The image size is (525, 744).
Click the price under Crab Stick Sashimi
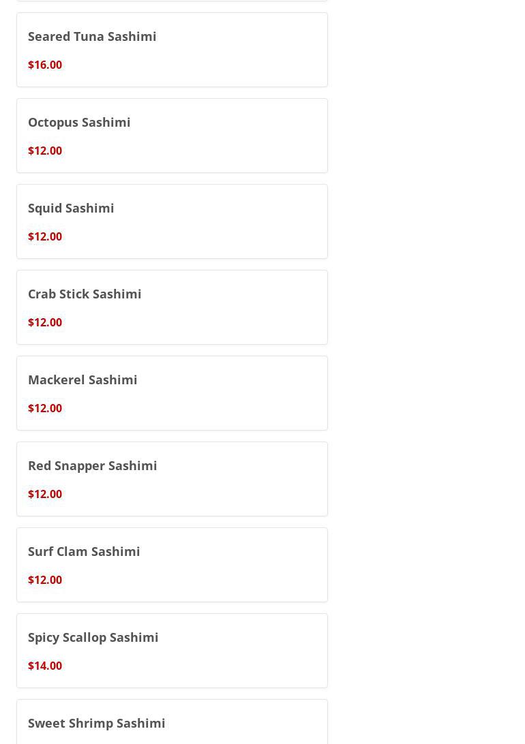(x=45, y=322)
